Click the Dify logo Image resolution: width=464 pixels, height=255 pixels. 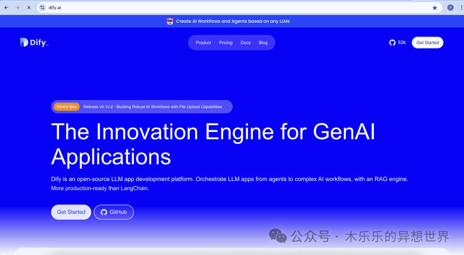coord(34,42)
